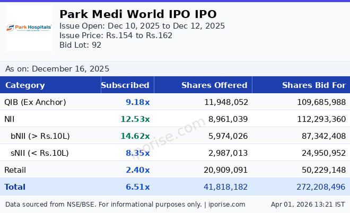Image resolution: width=350 pixels, height=213 pixels.
Task: Select the QIB (Ex Anchor) row label
Action: [x=35, y=102]
